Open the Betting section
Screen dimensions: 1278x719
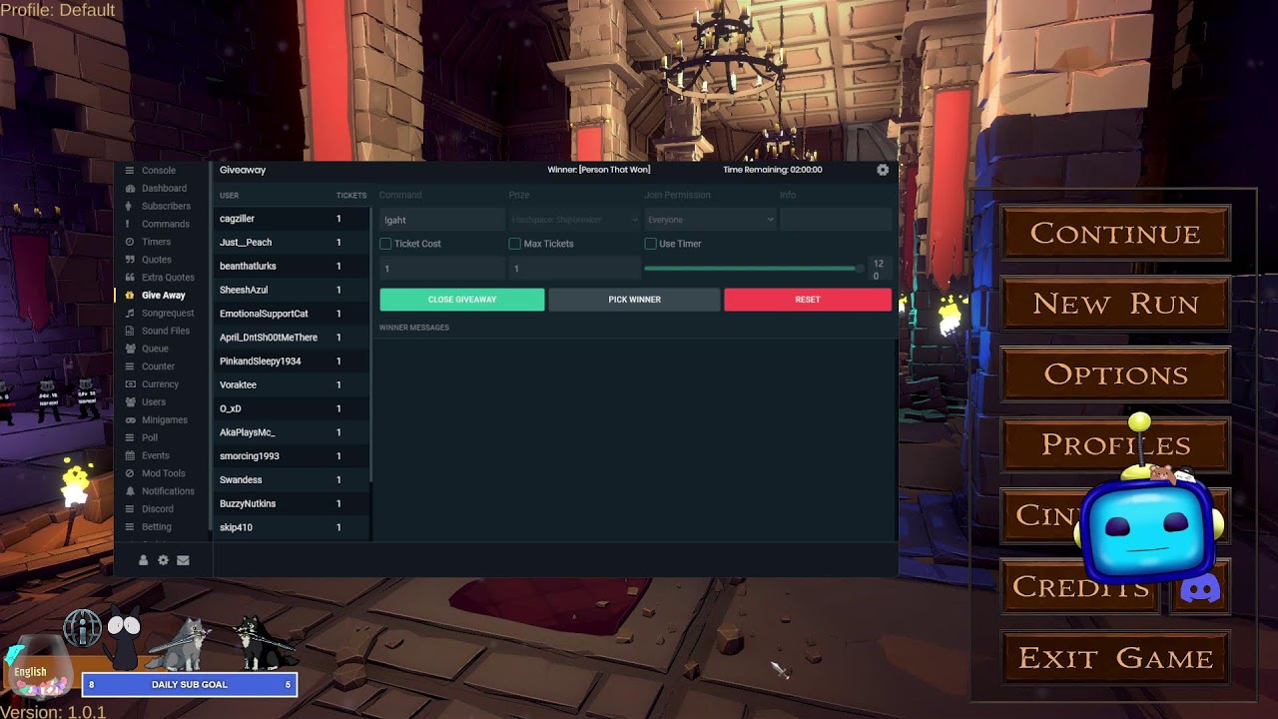(156, 527)
